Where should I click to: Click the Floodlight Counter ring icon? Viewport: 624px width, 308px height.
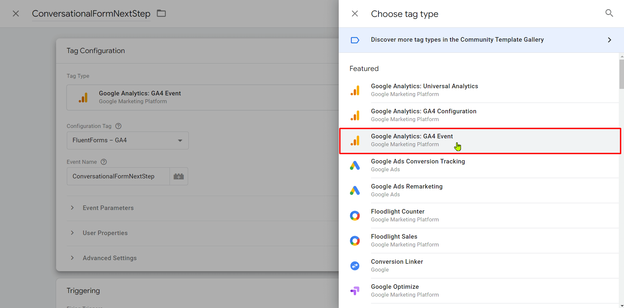click(355, 216)
